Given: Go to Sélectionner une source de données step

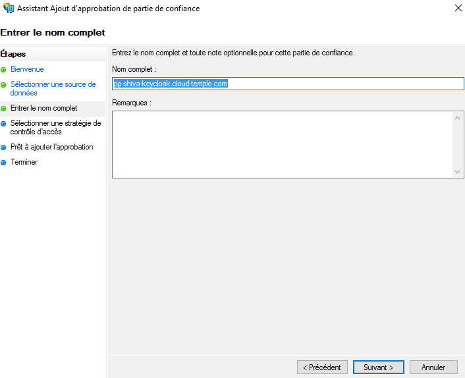Looking at the screenshot, I should coord(53,89).
